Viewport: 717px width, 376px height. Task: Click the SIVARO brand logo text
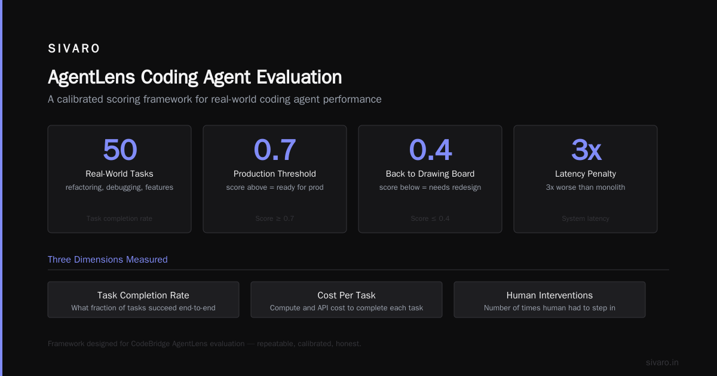pyautogui.click(x=74, y=49)
